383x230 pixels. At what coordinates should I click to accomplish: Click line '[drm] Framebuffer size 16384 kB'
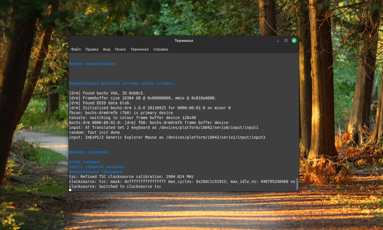[x=143, y=98]
